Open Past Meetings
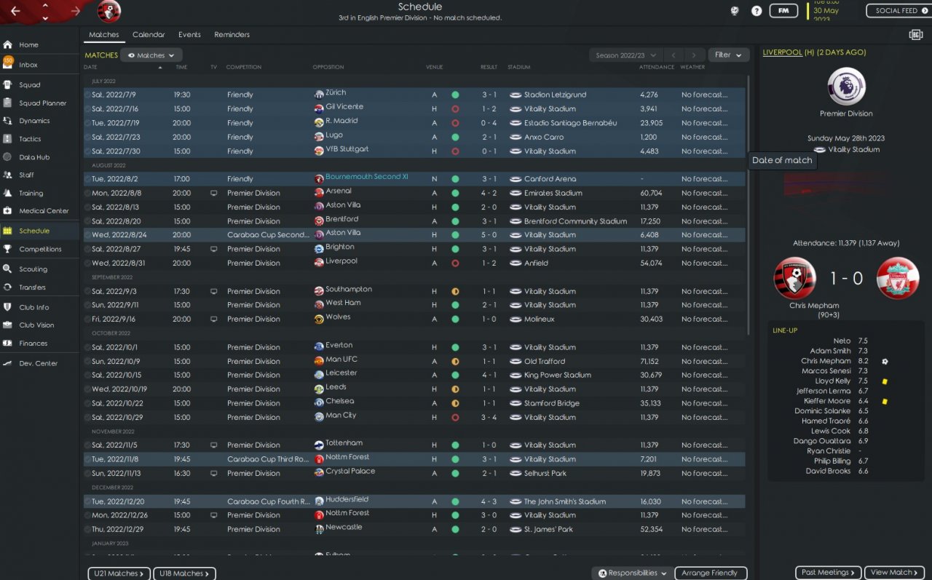The width and height of the screenshot is (932, 580). [828, 573]
